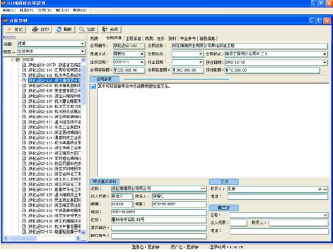Select tree item 浙化设02-104
This screenshot has height=252, width=333.
click(54, 86)
